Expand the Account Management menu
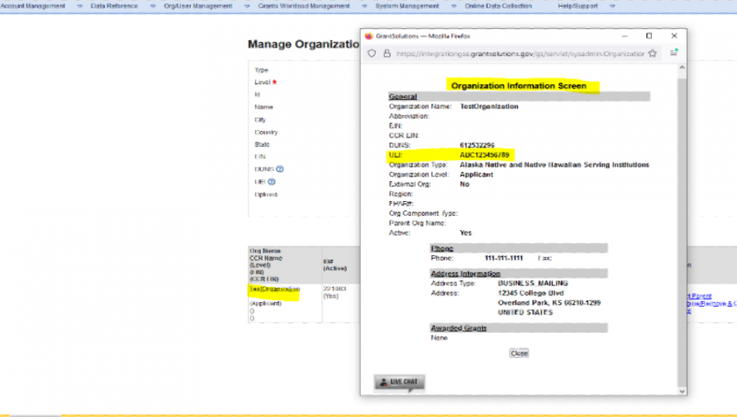 33,6
